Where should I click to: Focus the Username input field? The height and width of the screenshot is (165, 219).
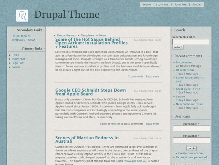[x=191, y=128]
